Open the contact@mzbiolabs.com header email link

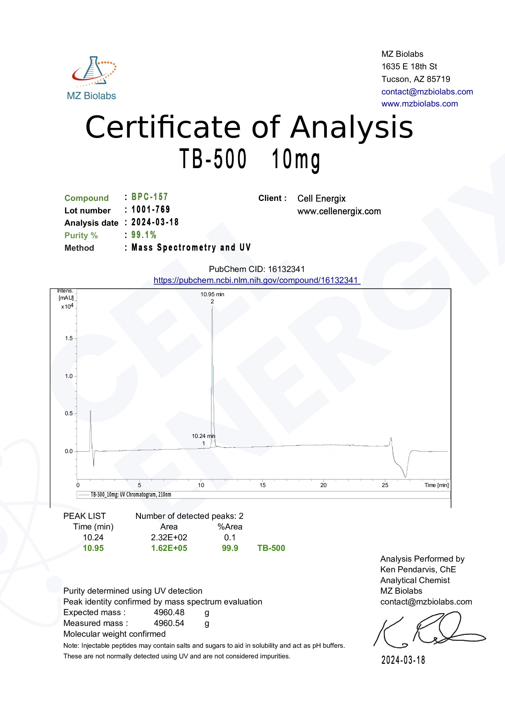pyautogui.click(x=427, y=92)
